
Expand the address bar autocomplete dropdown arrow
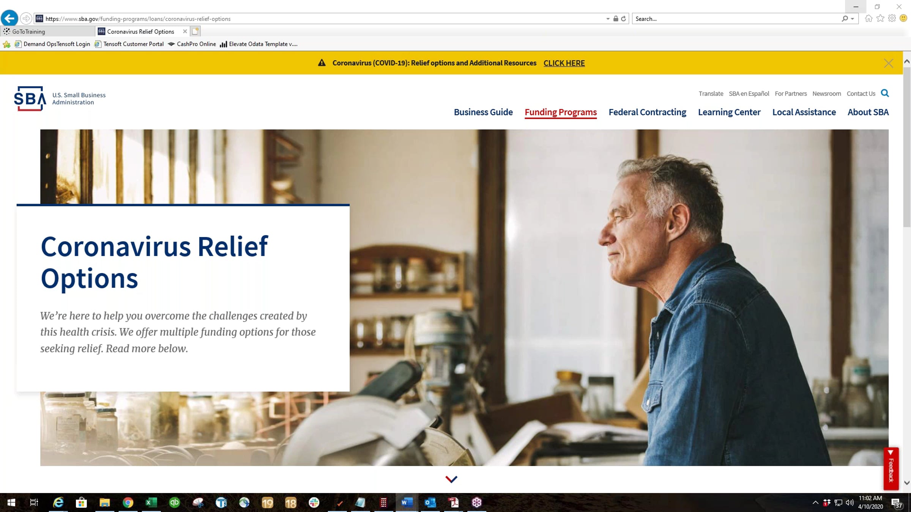[608, 19]
